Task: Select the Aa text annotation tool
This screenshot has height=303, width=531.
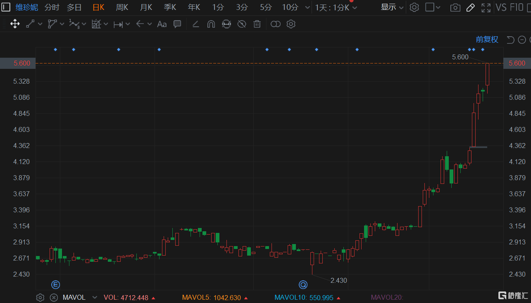Action: click(162, 24)
